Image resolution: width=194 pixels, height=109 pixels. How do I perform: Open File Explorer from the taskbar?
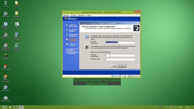click(10, 107)
